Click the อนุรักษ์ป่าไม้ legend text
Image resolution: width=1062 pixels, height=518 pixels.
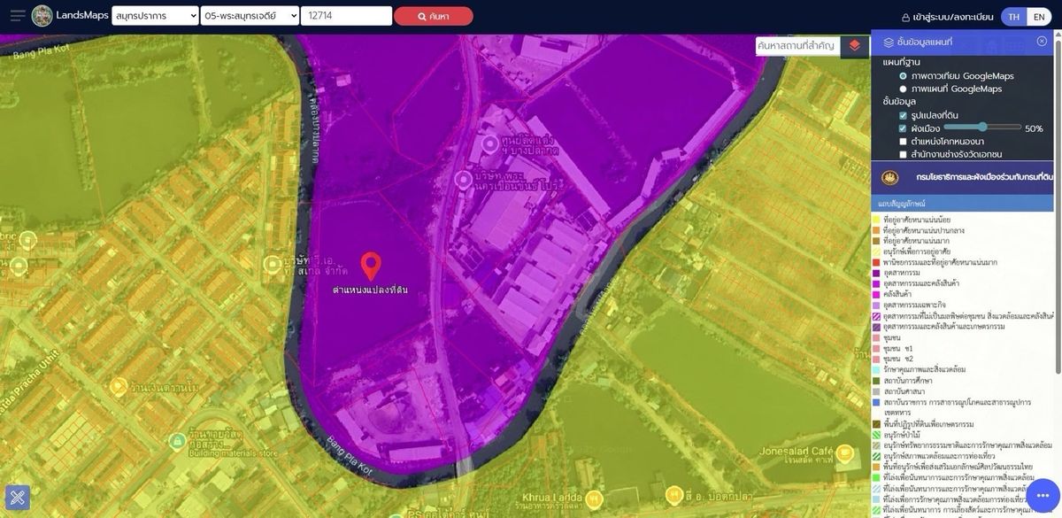tap(904, 435)
